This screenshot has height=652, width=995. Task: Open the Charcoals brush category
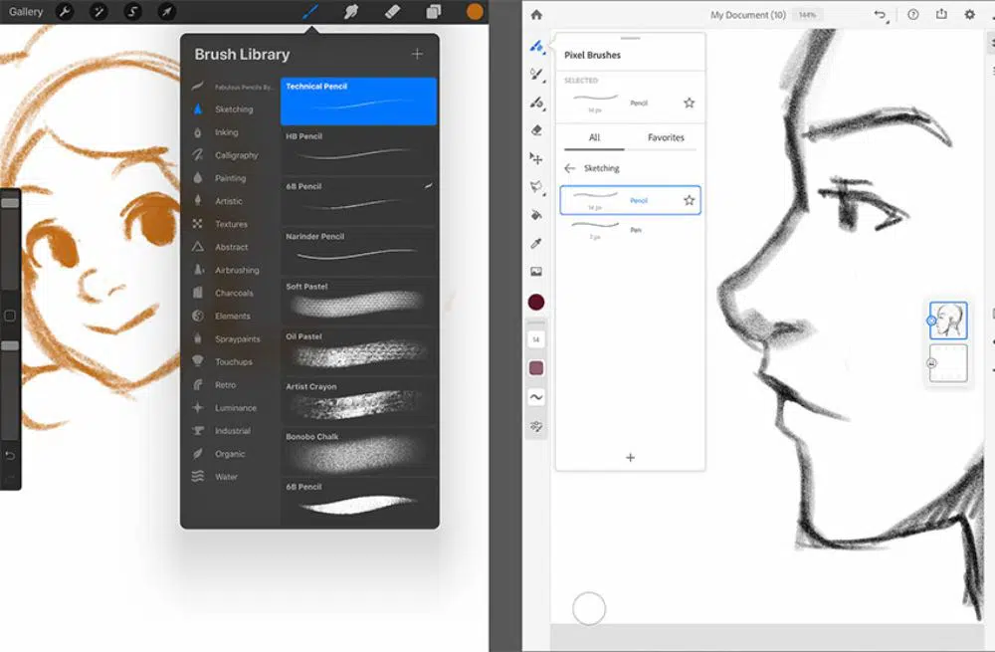pos(234,294)
